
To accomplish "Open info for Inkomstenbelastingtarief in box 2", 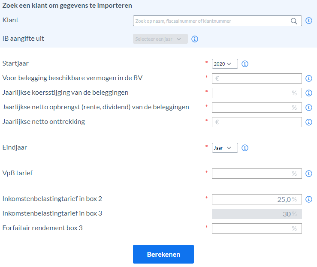I will (x=309, y=199).
